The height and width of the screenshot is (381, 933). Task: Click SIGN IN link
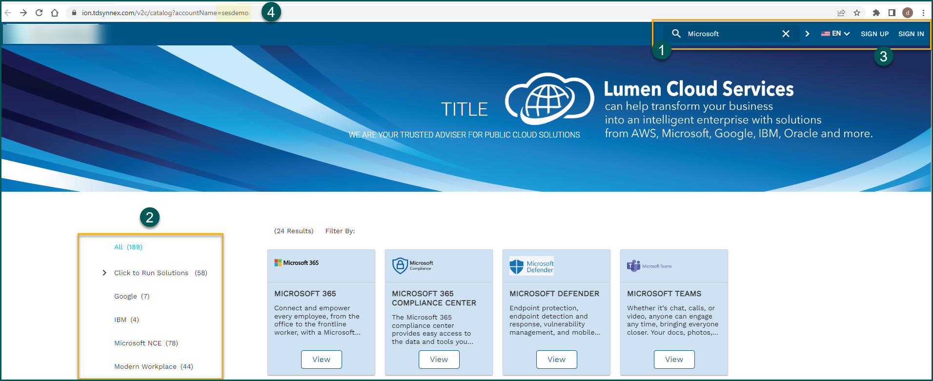911,34
